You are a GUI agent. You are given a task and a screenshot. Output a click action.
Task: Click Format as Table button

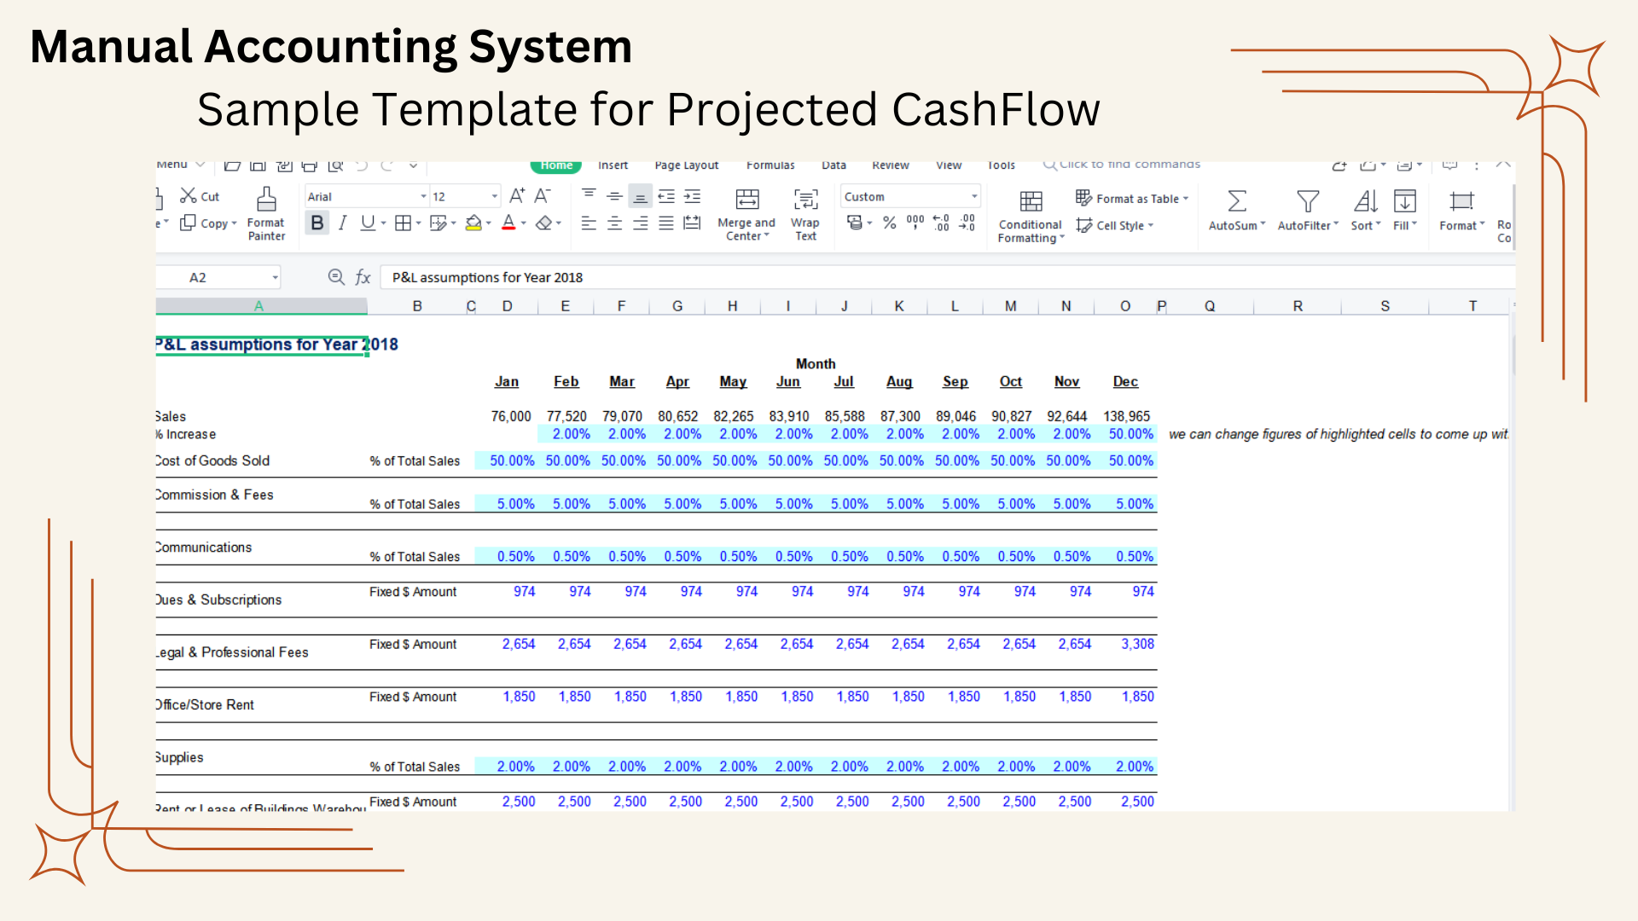(x=1131, y=198)
